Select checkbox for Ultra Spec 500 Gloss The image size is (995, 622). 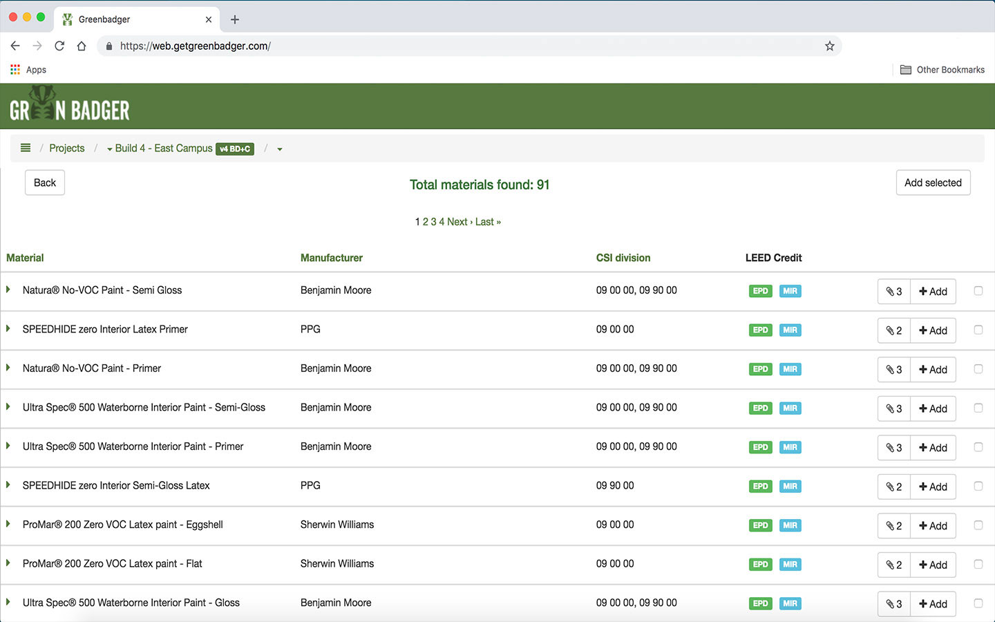tap(978, 603)
